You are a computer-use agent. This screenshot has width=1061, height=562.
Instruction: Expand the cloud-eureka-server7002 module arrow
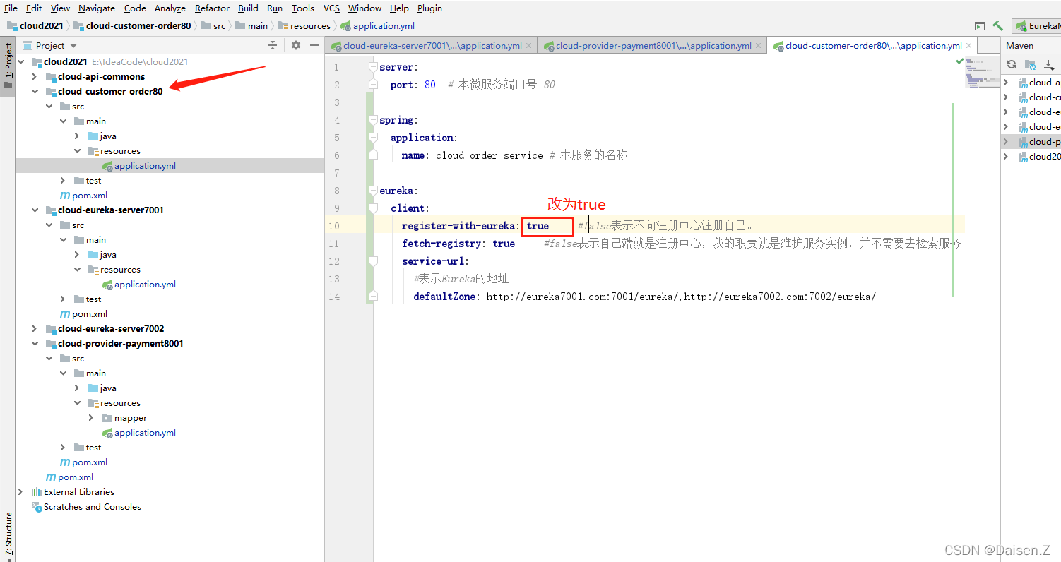click(35, 328)
